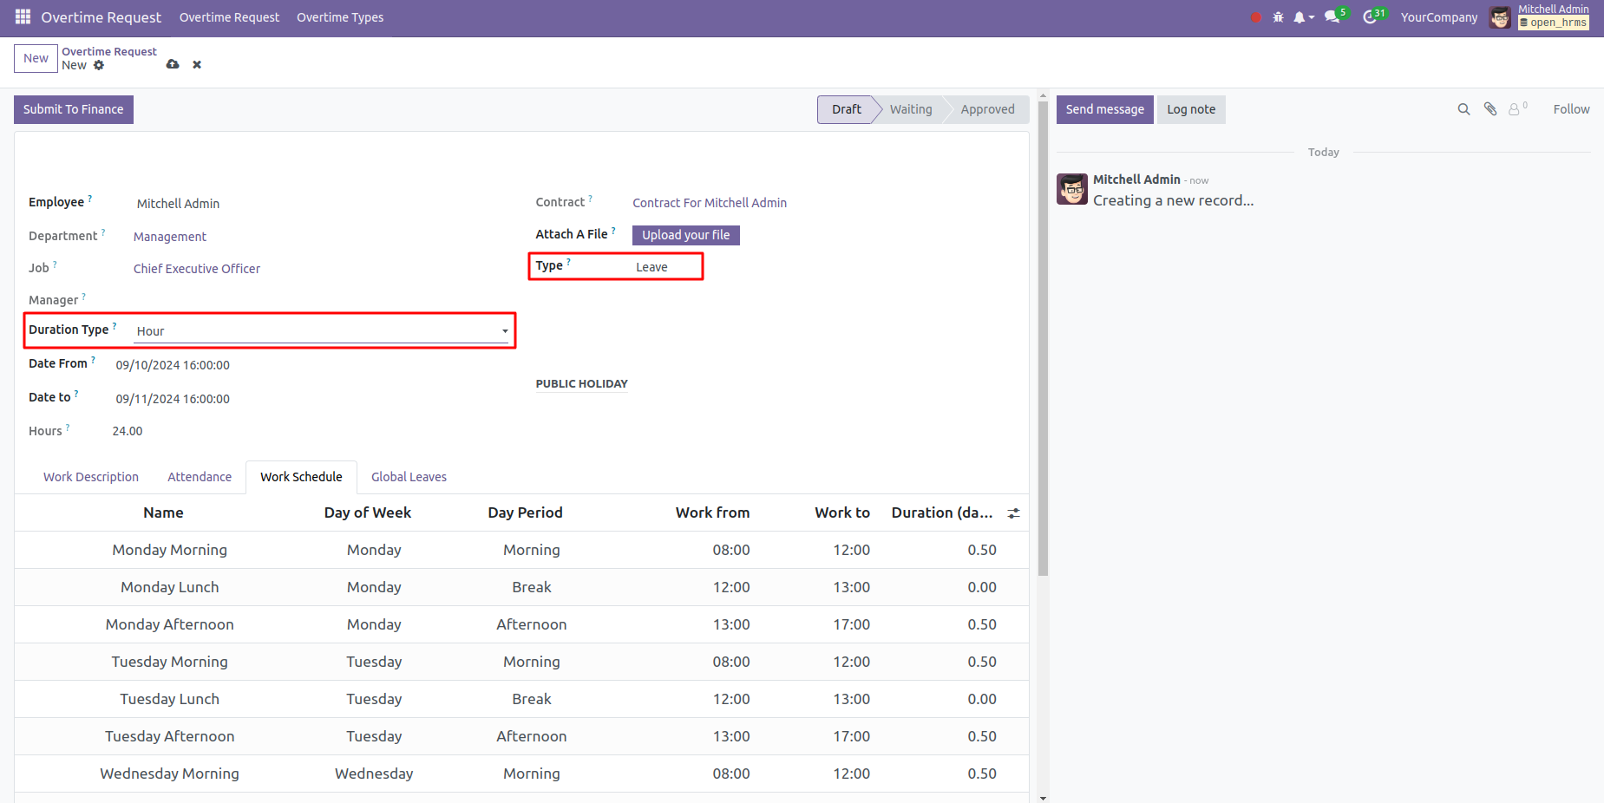Click the Upload your file button
Image resolution: width=1604 pixels, height=803 pixels.
point(685,235)
